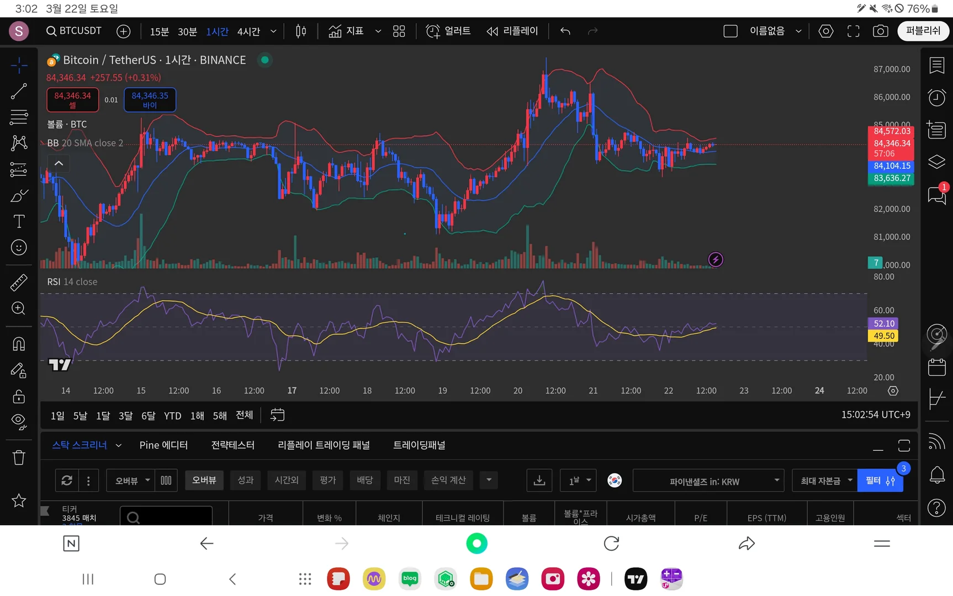This screenshot has height=596, width=953.
Task: Open the 전략테스터 tab
Action: 232,445
